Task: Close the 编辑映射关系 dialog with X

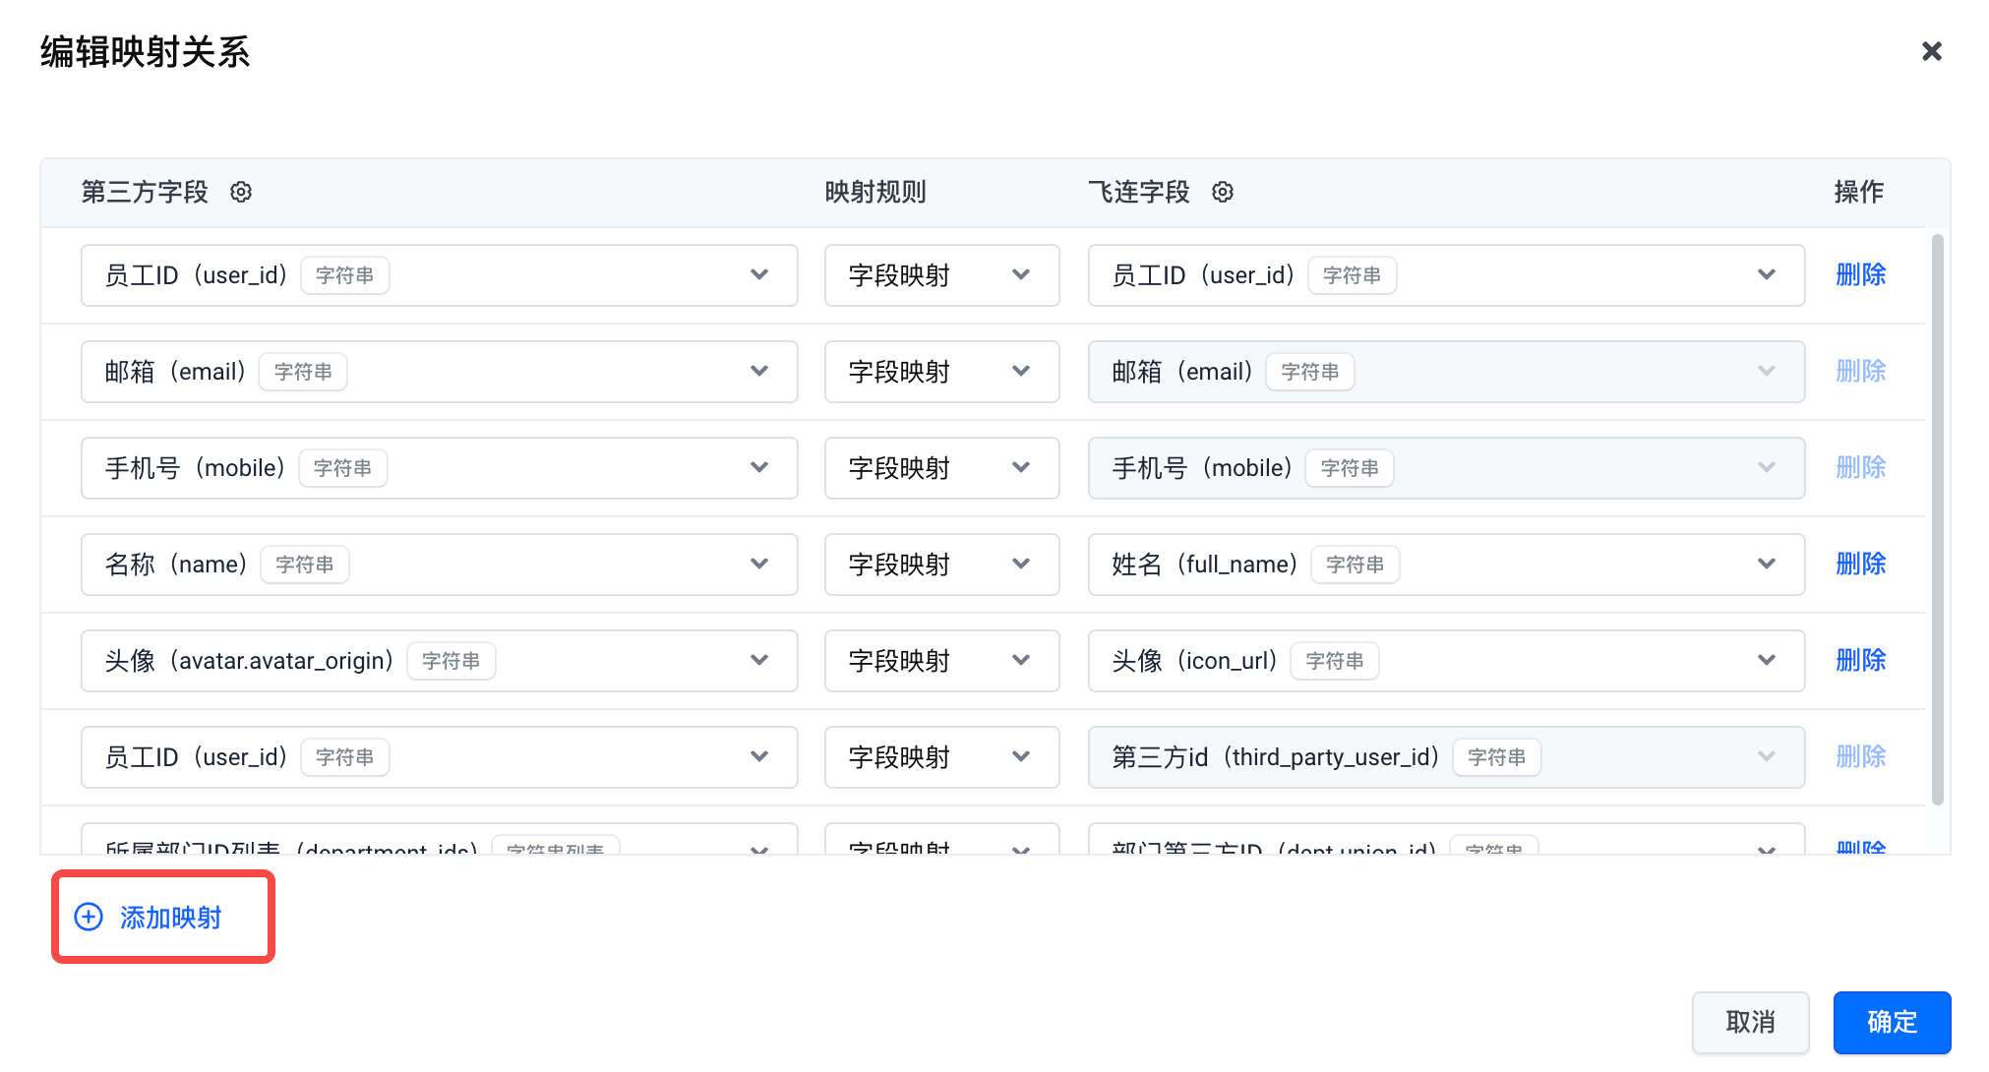Action: [1931, 51]
